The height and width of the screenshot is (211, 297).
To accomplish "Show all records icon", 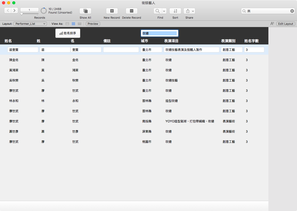I will pyautogui.click(x=86, y=11).
